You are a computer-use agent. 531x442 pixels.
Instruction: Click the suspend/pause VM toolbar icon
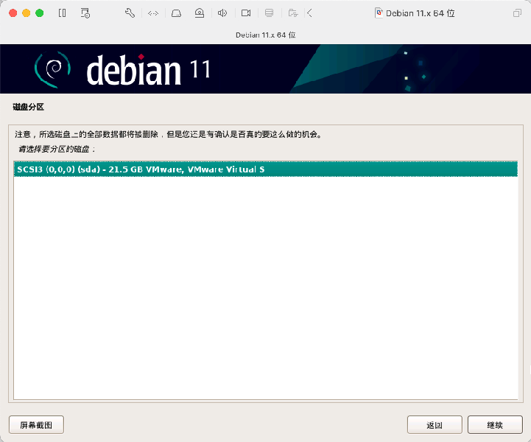click(62, 13)
